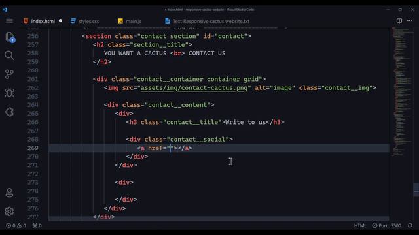This screenshot has height=235, width=419.
Task: Open the Explorer view in activity bar
Action: coord(10,37)
